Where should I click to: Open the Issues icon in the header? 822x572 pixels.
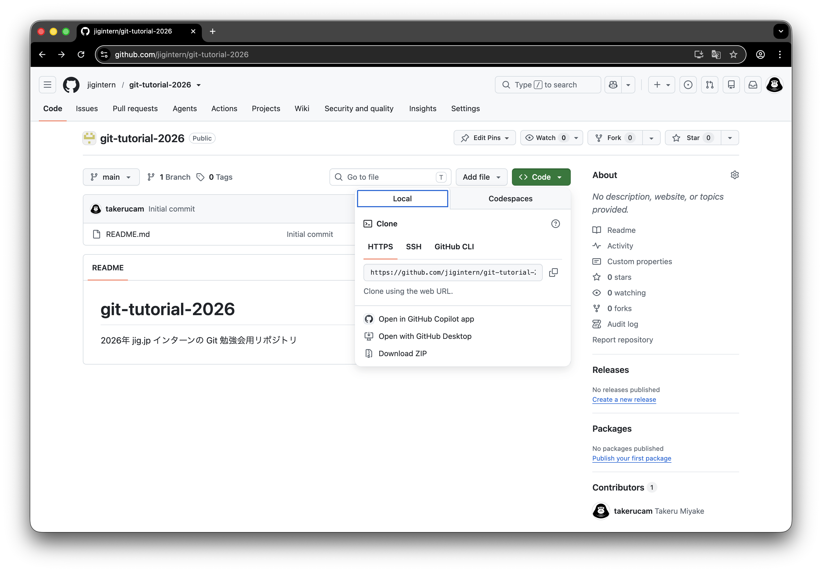tap(688, 85)
